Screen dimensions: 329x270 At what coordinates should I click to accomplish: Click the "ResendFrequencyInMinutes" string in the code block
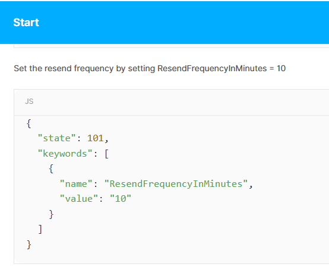(x=176, y=184)
